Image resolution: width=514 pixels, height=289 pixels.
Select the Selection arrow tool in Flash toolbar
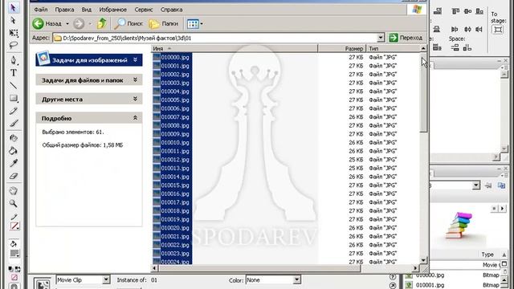(13, 7)
